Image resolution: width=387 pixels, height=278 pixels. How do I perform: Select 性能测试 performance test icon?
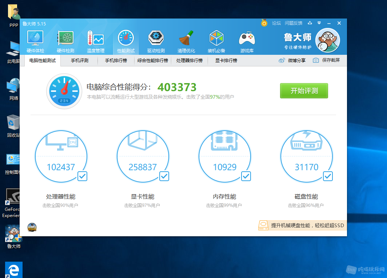(x=126, y=42)
